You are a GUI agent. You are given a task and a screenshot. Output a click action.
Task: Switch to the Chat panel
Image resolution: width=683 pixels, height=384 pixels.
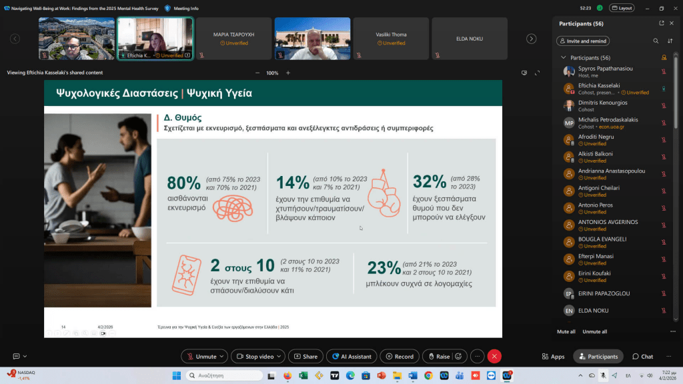643,357
